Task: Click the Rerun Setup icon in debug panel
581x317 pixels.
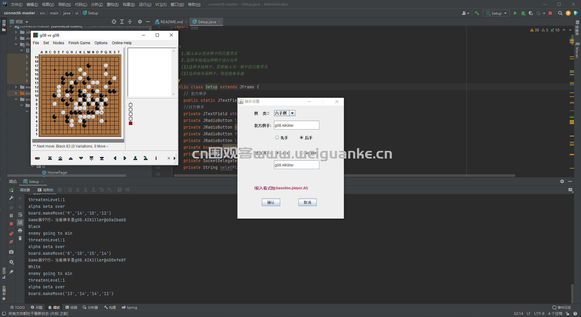Action: [11, 190]
